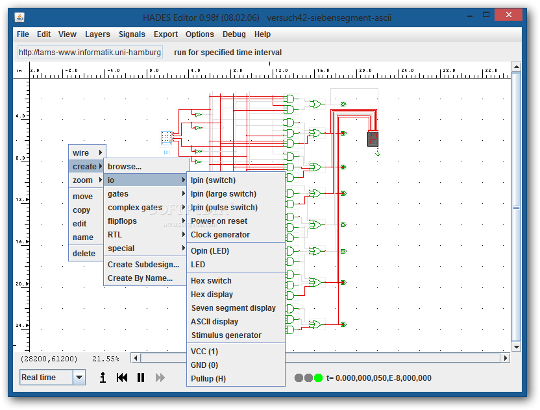This screenshot has height=410, width=540.
Task: Choose copy from the popup menu
Action: tap(86, 210)
